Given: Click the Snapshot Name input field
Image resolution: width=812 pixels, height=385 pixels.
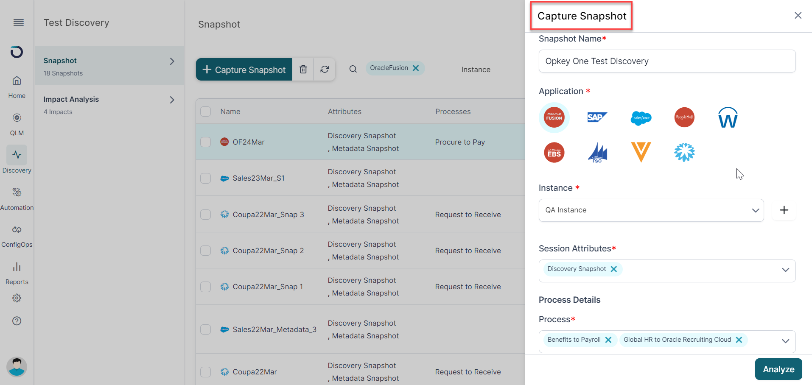Looking at the screenshot, I should pos(667,61).
